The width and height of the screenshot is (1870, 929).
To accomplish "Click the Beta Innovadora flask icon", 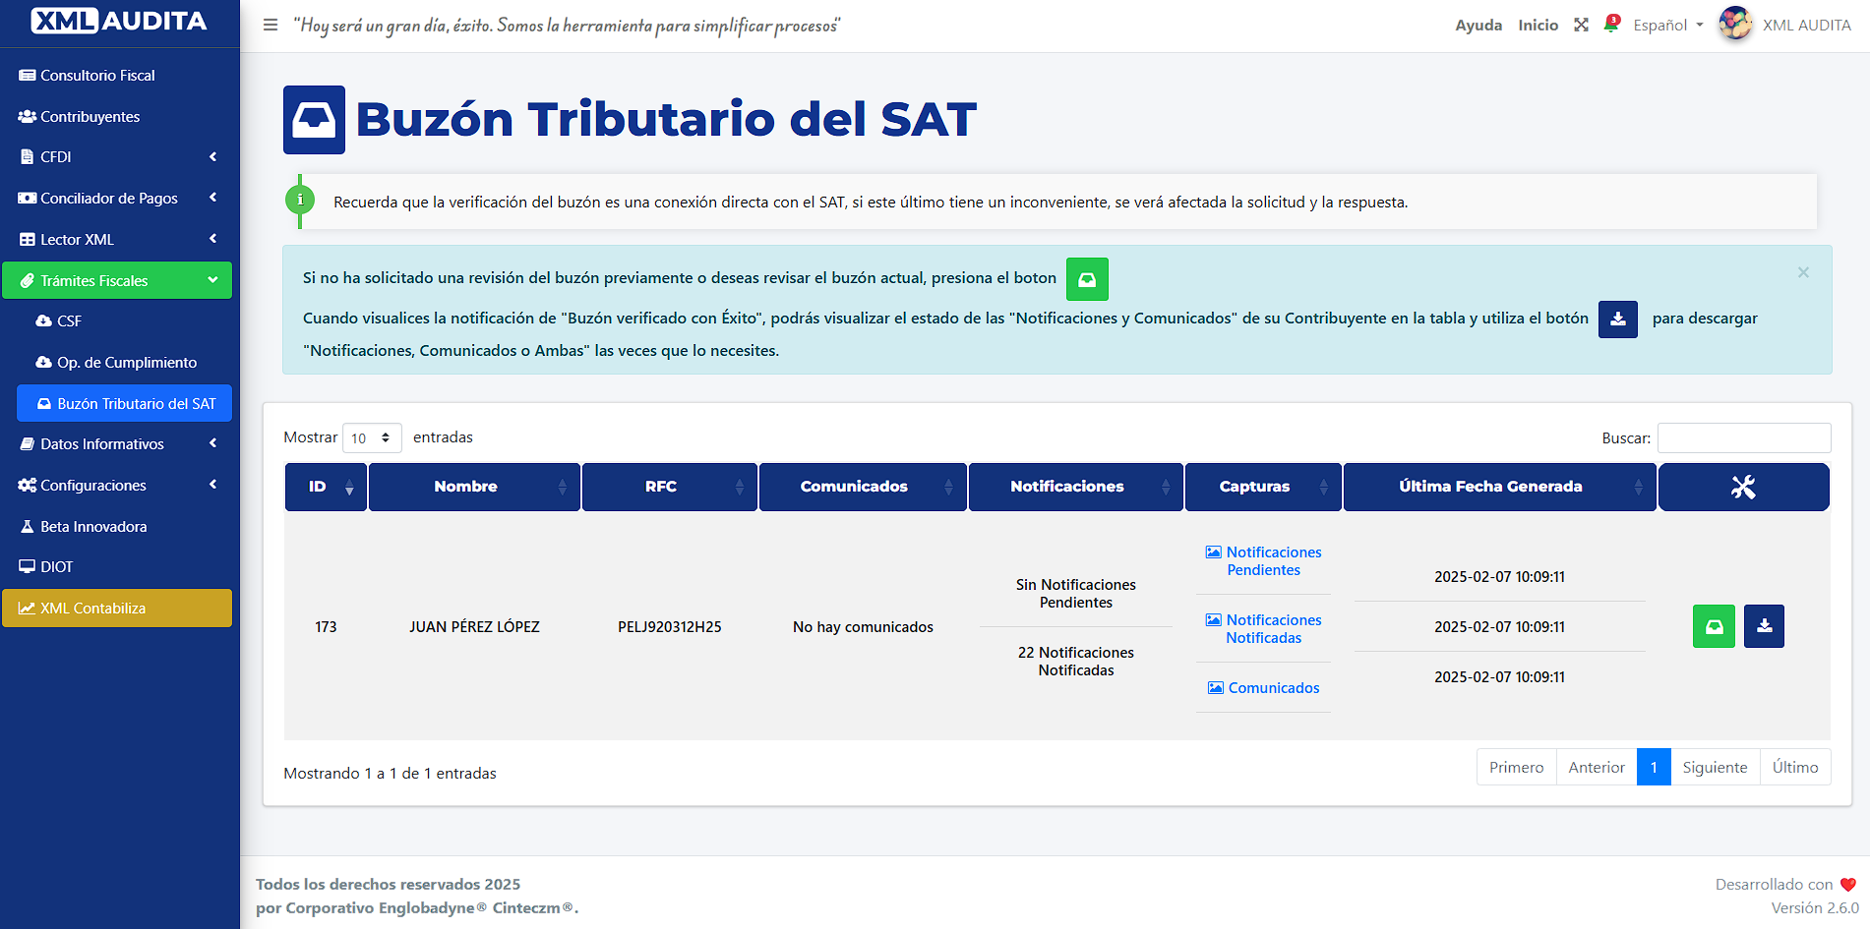I will (28, 527).
